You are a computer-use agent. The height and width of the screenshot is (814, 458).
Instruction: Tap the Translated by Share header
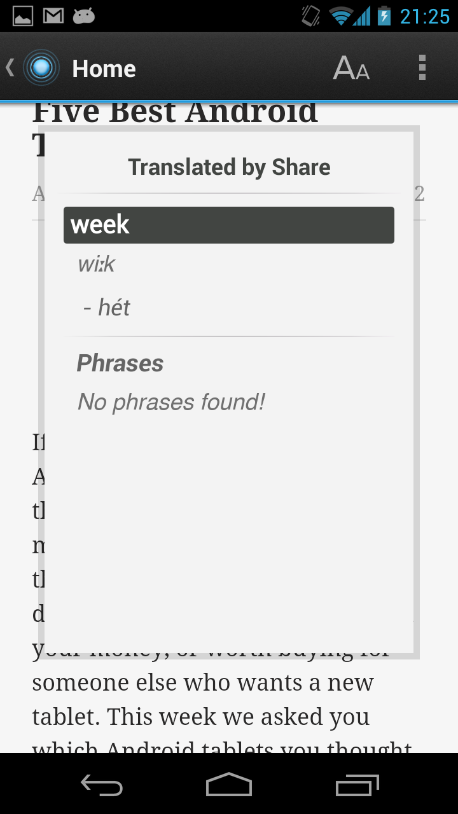229,167
